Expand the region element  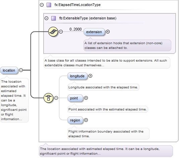pos(86,120)
